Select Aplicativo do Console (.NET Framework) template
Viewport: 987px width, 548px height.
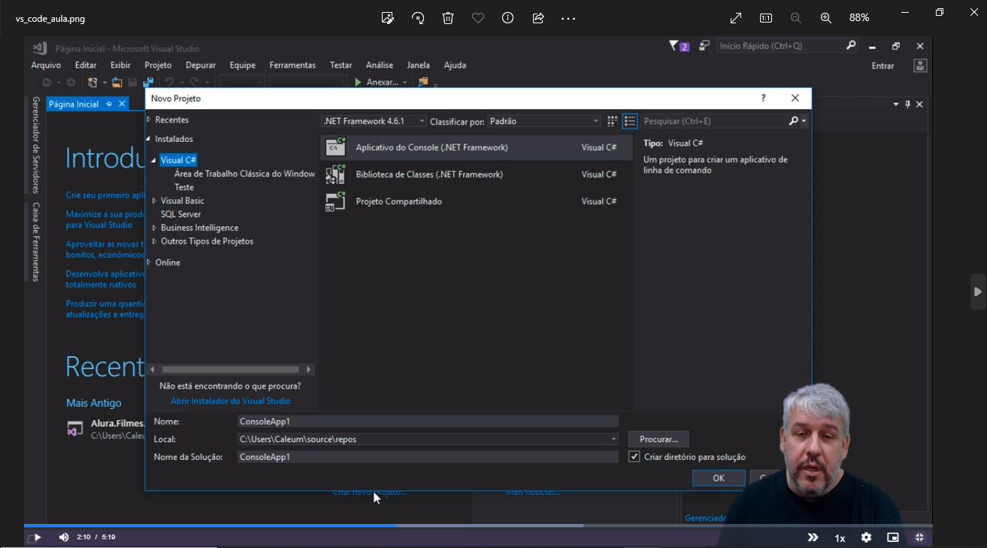476,147
